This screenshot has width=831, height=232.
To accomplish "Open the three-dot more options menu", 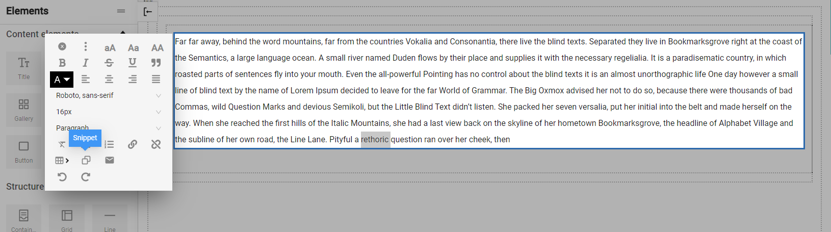I will point(86,46).
